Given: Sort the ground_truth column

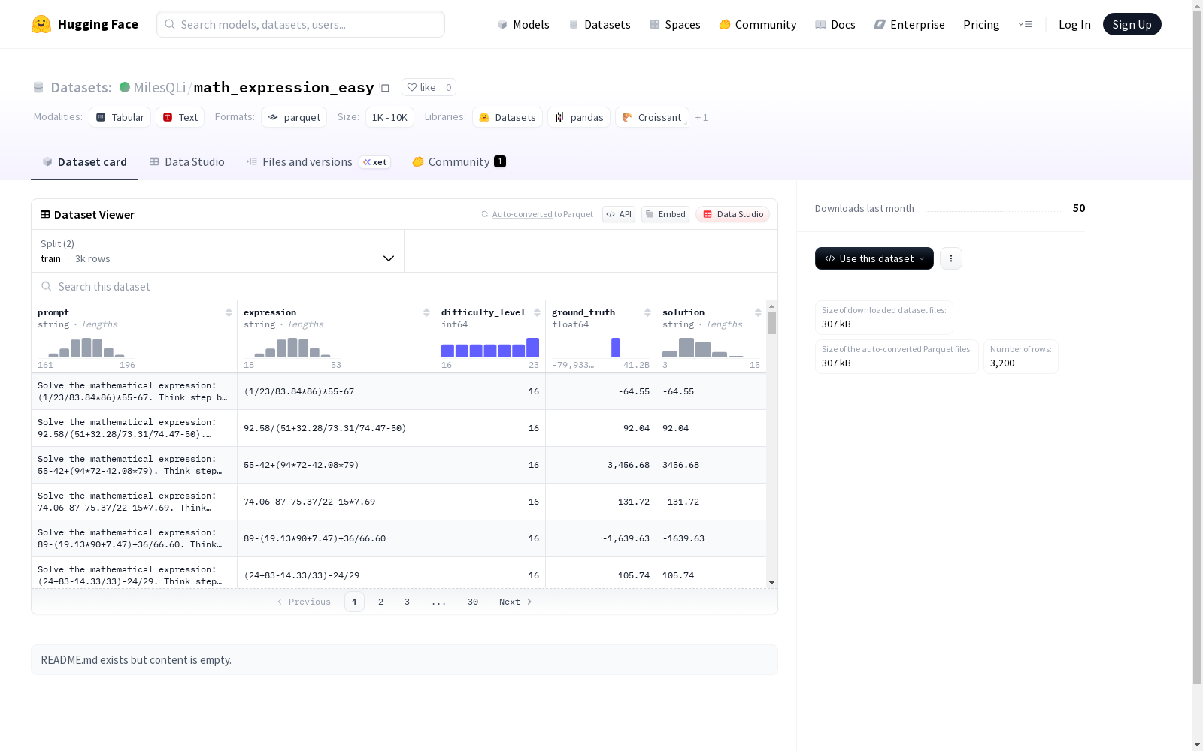Looking at the screenshot, I should (647, 312).
